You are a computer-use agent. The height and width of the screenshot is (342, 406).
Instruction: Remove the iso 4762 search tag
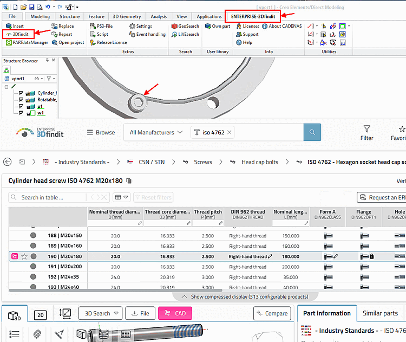point(229,132)
